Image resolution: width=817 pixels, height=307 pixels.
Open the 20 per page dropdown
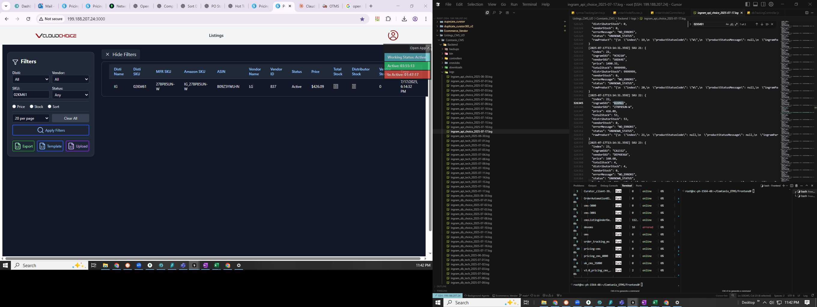pos(31,118)
